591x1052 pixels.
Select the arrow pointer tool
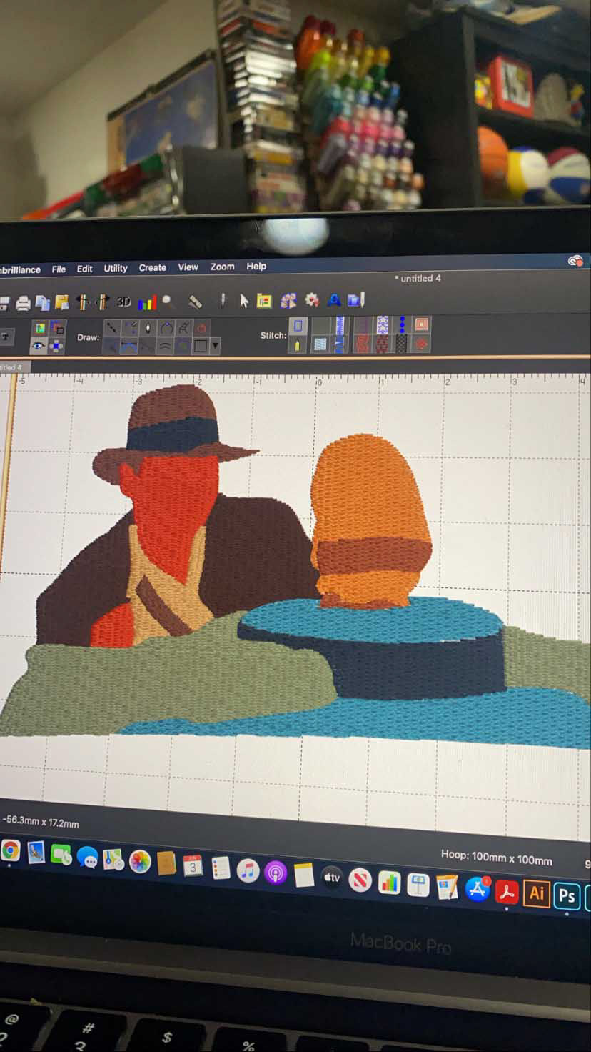point(243,301)
